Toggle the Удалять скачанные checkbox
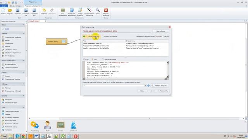The height and width of the screenshot is (139, 248). point(103,36)
